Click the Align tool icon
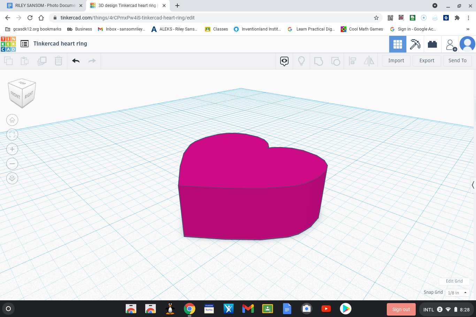Screen dimensions: 476x317 point(352,61)
